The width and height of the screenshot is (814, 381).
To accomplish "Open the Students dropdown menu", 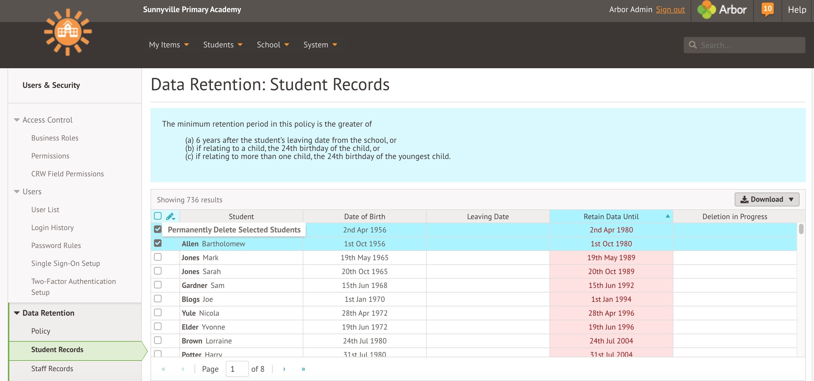I will (223, 45).
